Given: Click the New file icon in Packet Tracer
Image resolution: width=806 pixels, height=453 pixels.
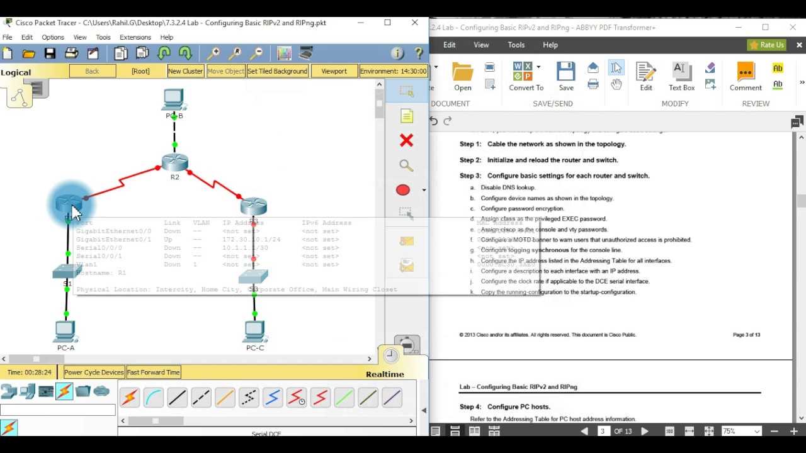Looking at the screenshot, I should (8, 53).
